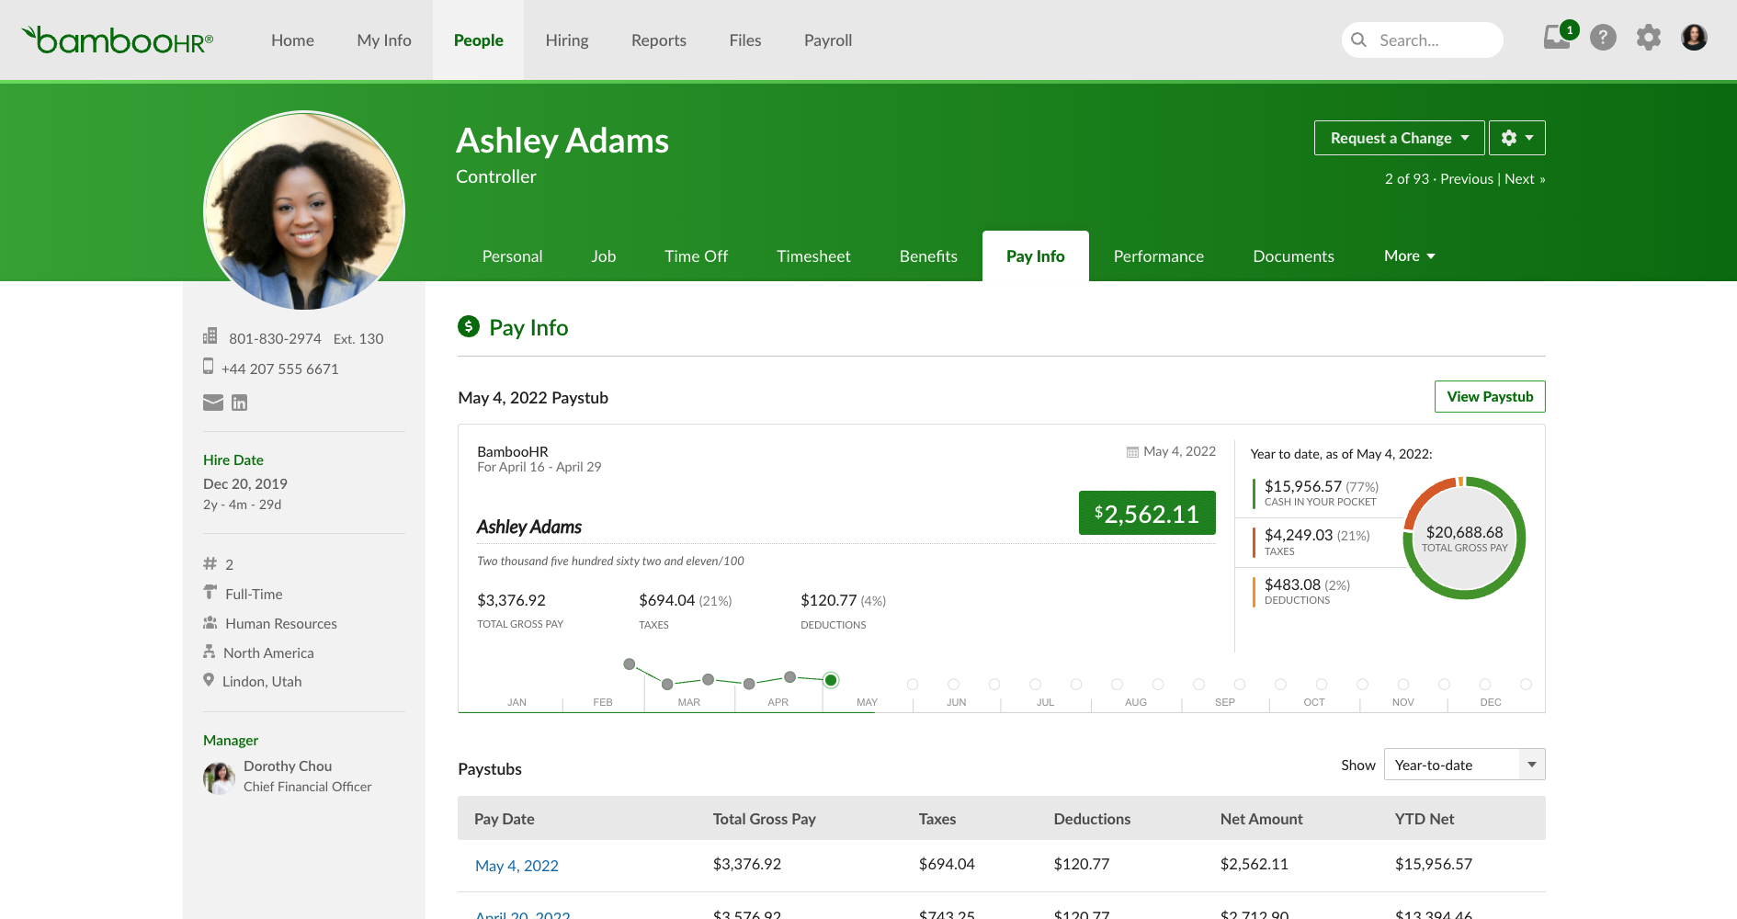
Task: Open the inbox notifications icon
Action: (1558, 37)
